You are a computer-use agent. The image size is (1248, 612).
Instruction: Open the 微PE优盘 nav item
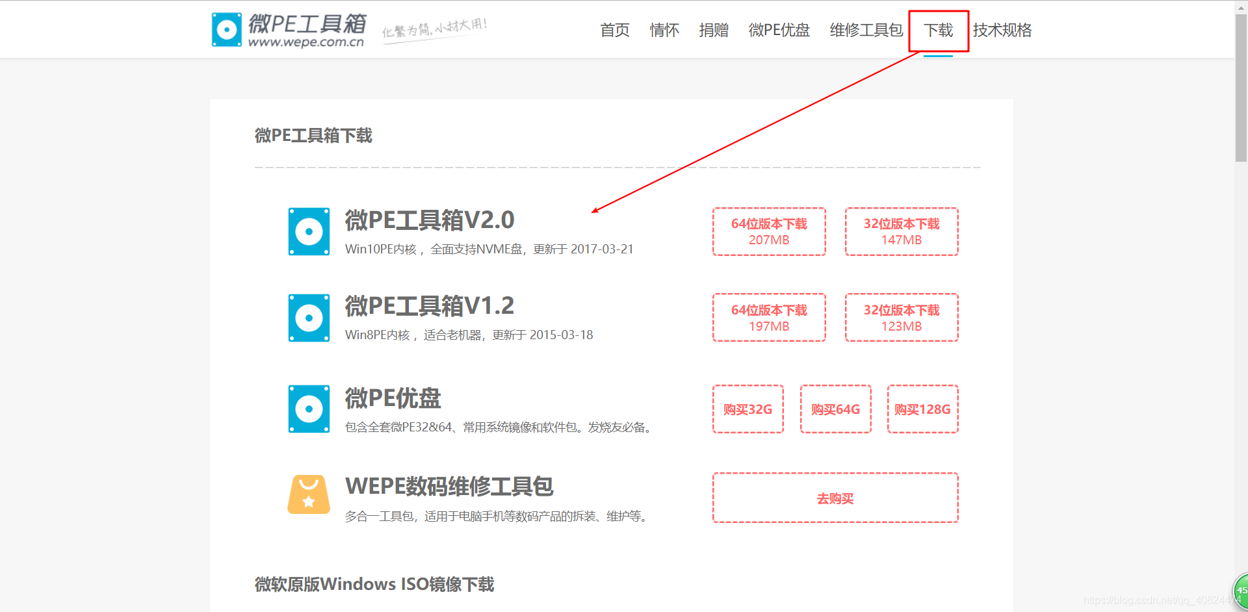pos(779,30)
